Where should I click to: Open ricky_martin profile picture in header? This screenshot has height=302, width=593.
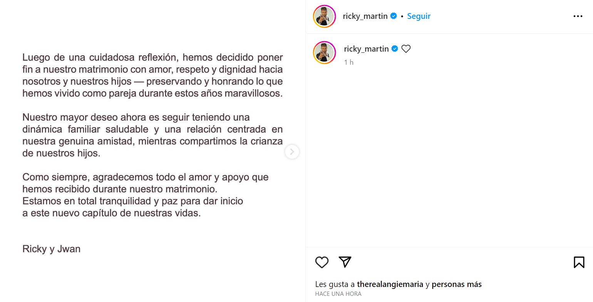click(325, 17)
